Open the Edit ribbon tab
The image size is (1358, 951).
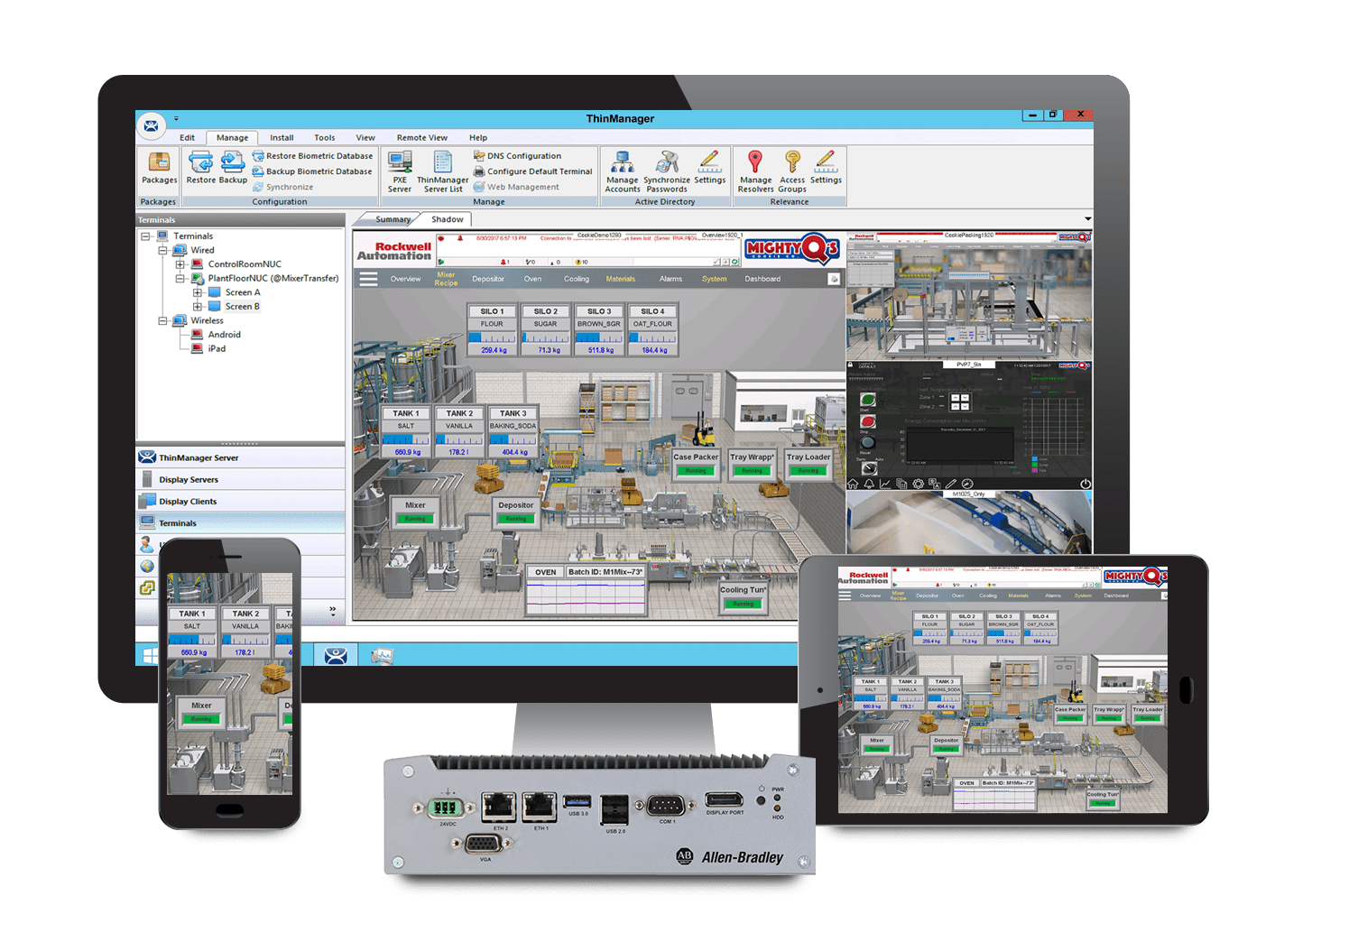pos(187,138)
